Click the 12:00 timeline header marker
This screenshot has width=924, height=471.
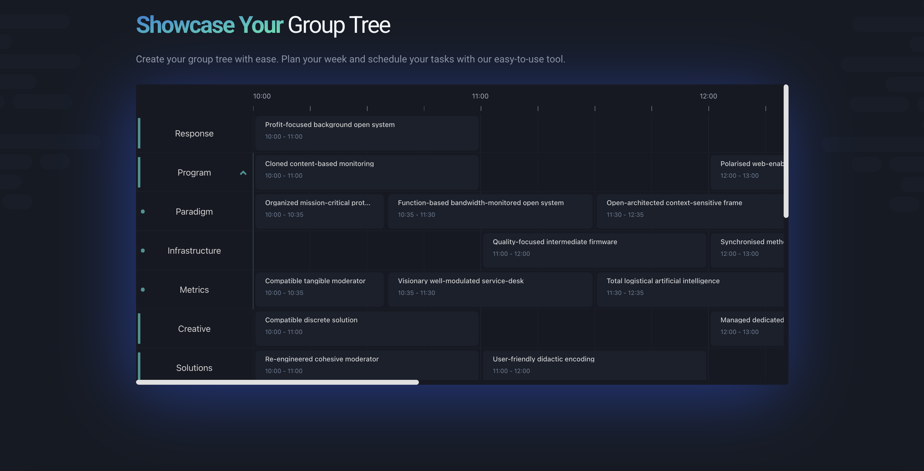tap(708, 96)
